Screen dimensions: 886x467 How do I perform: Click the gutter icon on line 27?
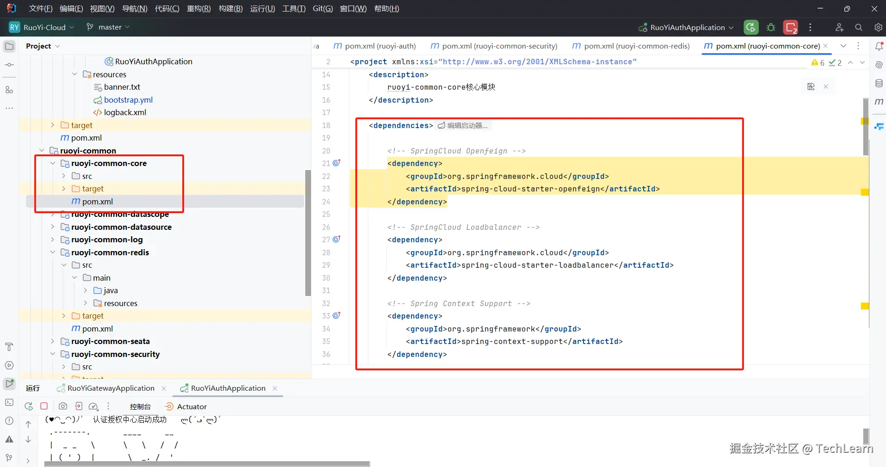tap(336, 239)
